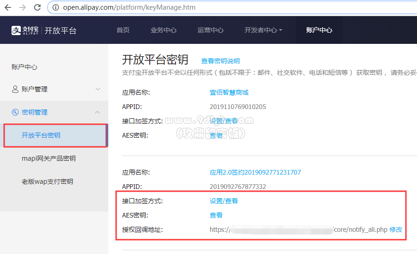Collapse 密钥管理 section chevron
This screenshot has height=254, width=417.
(x=98, y=112)
